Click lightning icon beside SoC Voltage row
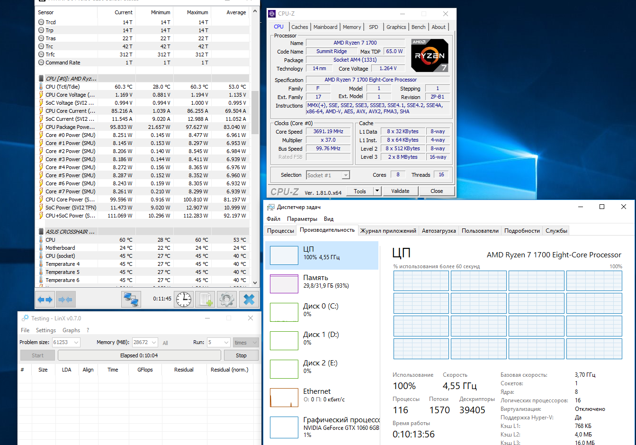The width and height of the screenshot is (636, 445). 41,103
